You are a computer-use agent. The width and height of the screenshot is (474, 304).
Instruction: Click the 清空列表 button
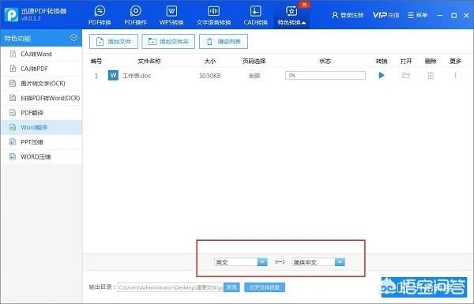(x=224, y=41)
